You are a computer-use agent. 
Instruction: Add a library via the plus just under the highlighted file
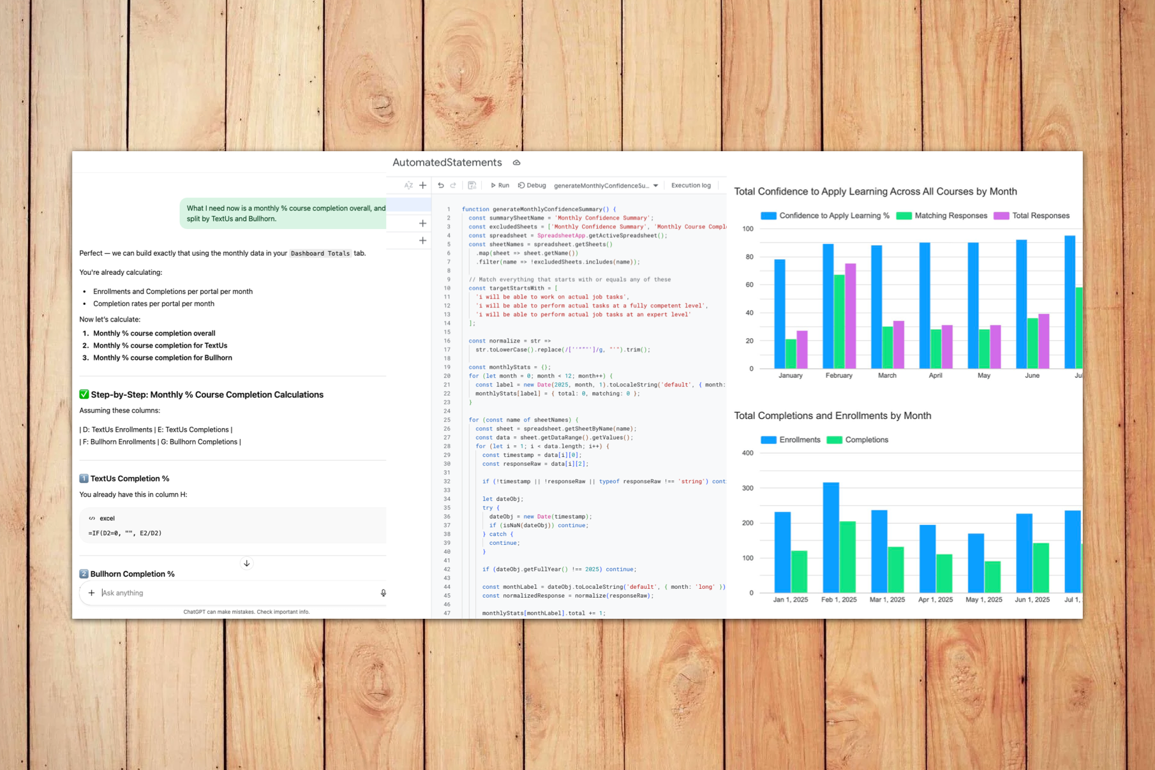[422, 223]
